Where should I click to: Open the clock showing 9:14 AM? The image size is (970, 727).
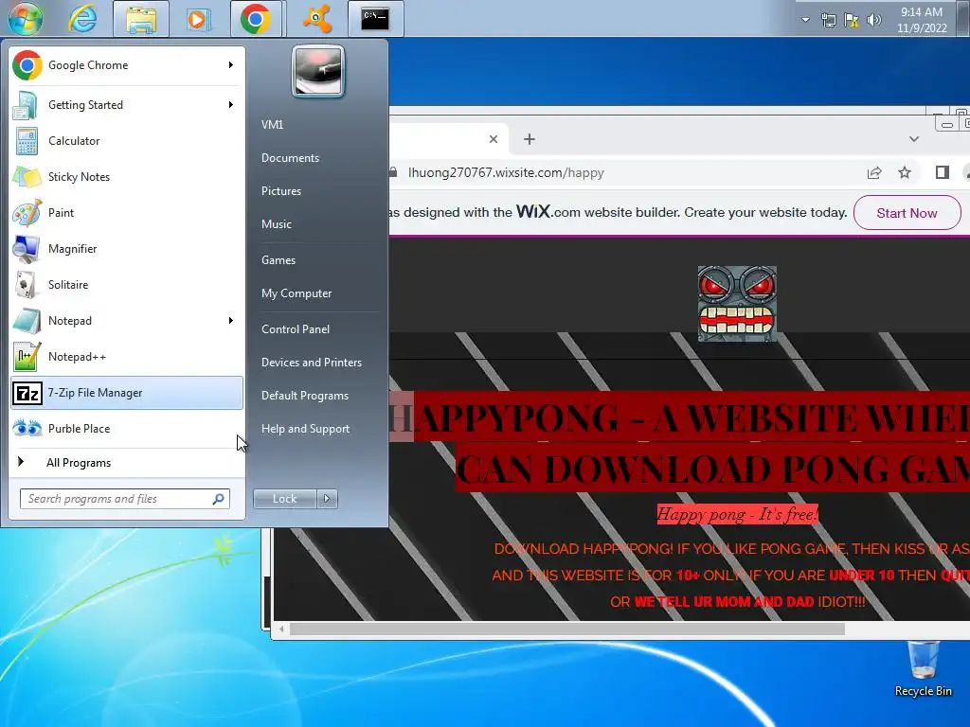pyautogui.click(x=922, y=20)
